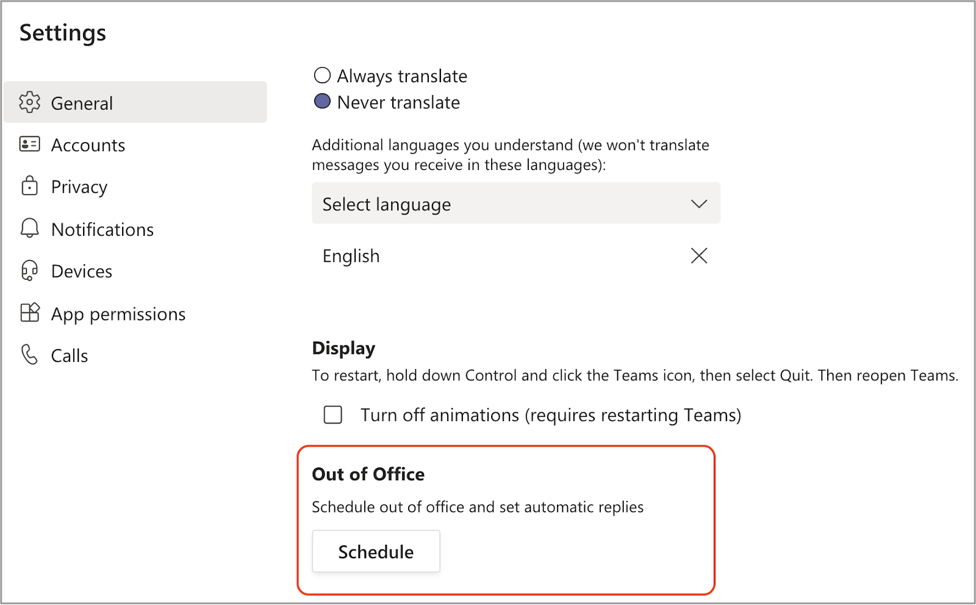Open Accounts settings page
This screenshot has width=976, height=605.
(88, 144)
